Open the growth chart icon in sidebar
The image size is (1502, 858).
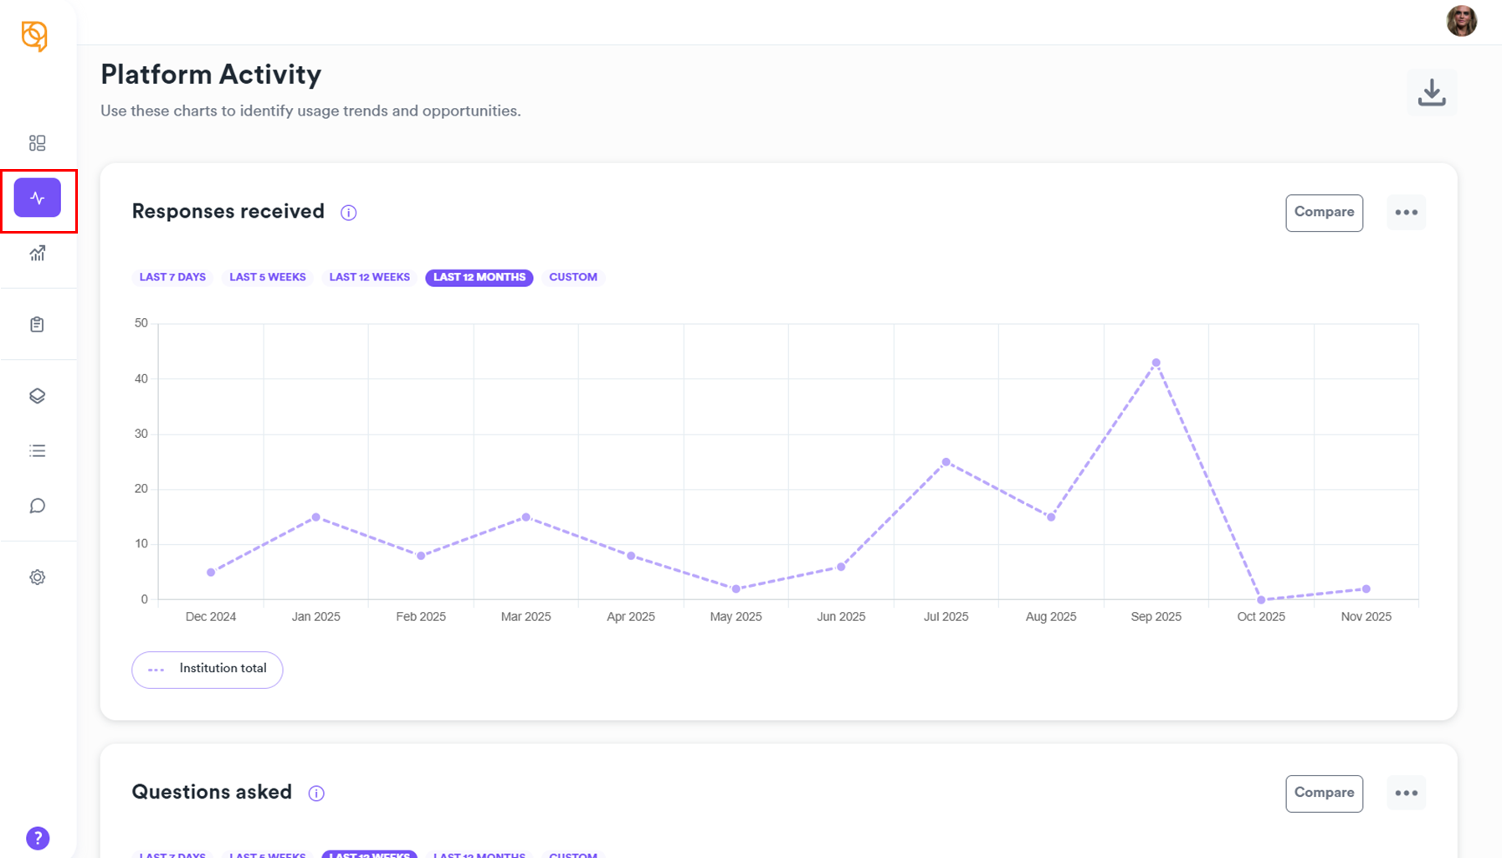37,254
